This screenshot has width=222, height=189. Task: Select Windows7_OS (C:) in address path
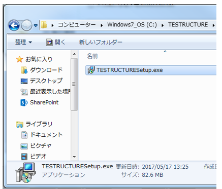pos(132,25)
